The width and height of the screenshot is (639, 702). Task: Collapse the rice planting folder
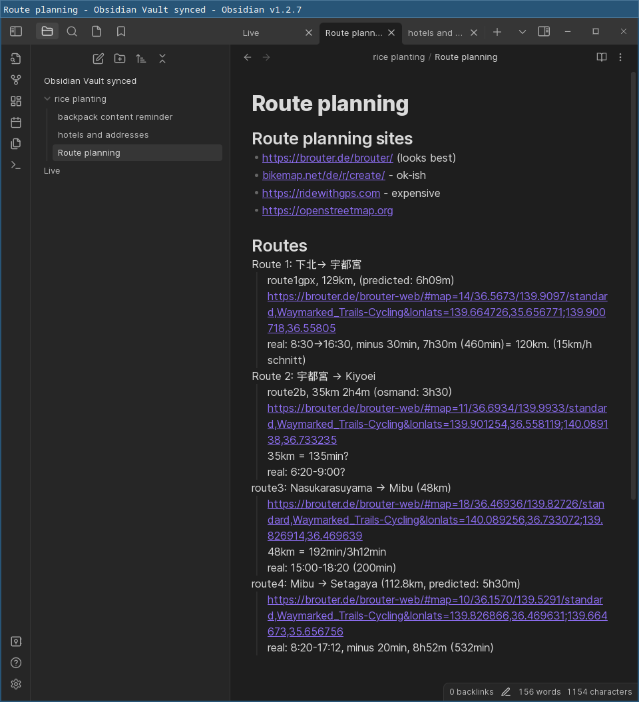pos(47,99)
